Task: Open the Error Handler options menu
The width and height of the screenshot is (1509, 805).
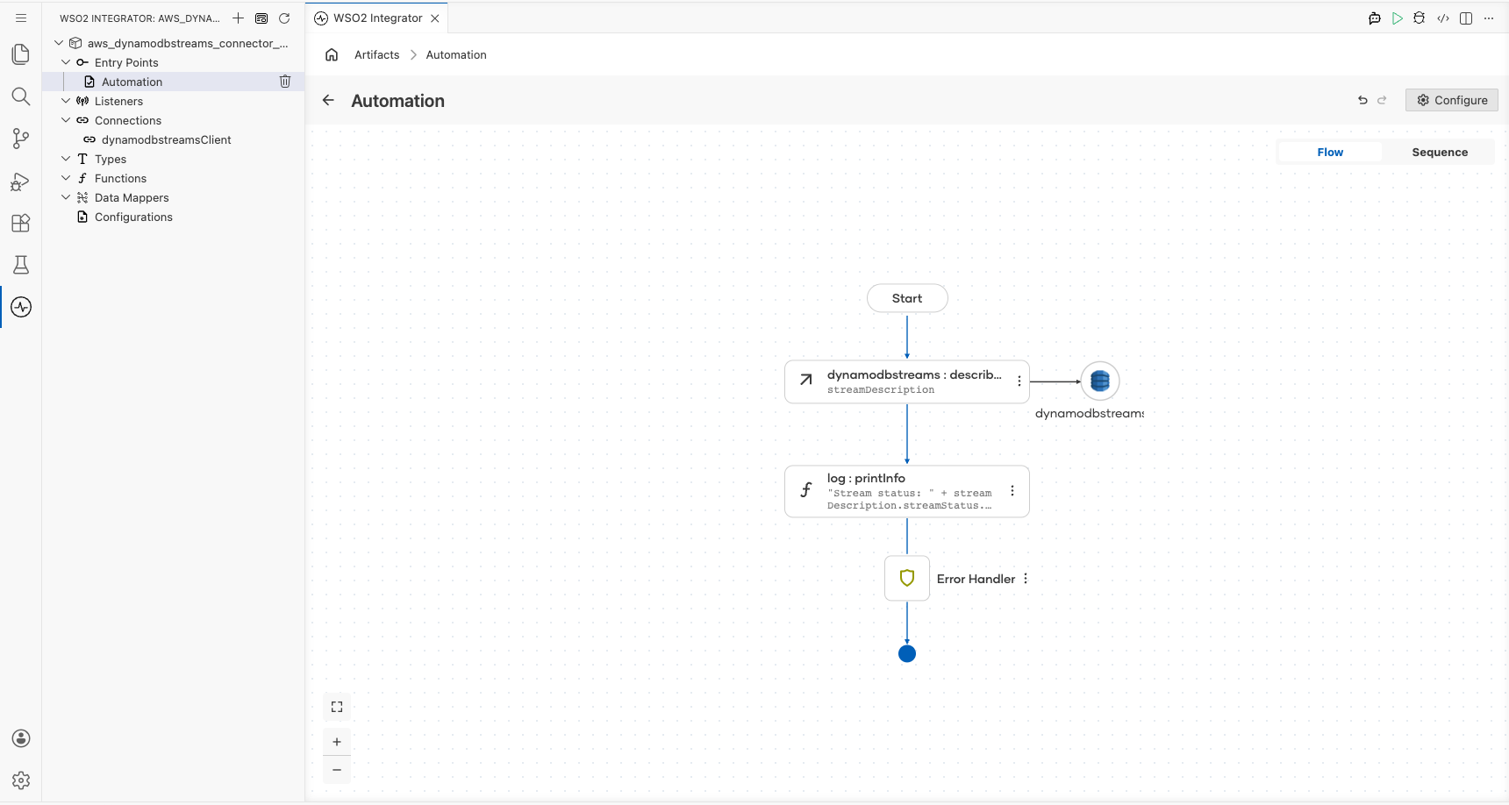Action: (x=1026, y=579)
